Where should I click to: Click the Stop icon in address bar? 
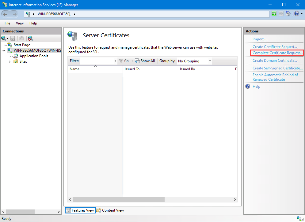click(281, 13)
